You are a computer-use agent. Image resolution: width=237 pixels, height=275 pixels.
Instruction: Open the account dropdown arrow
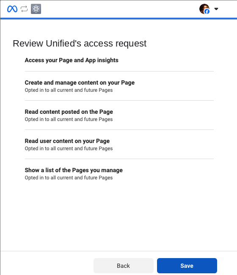pyautogui.click(x=216, y=9)
